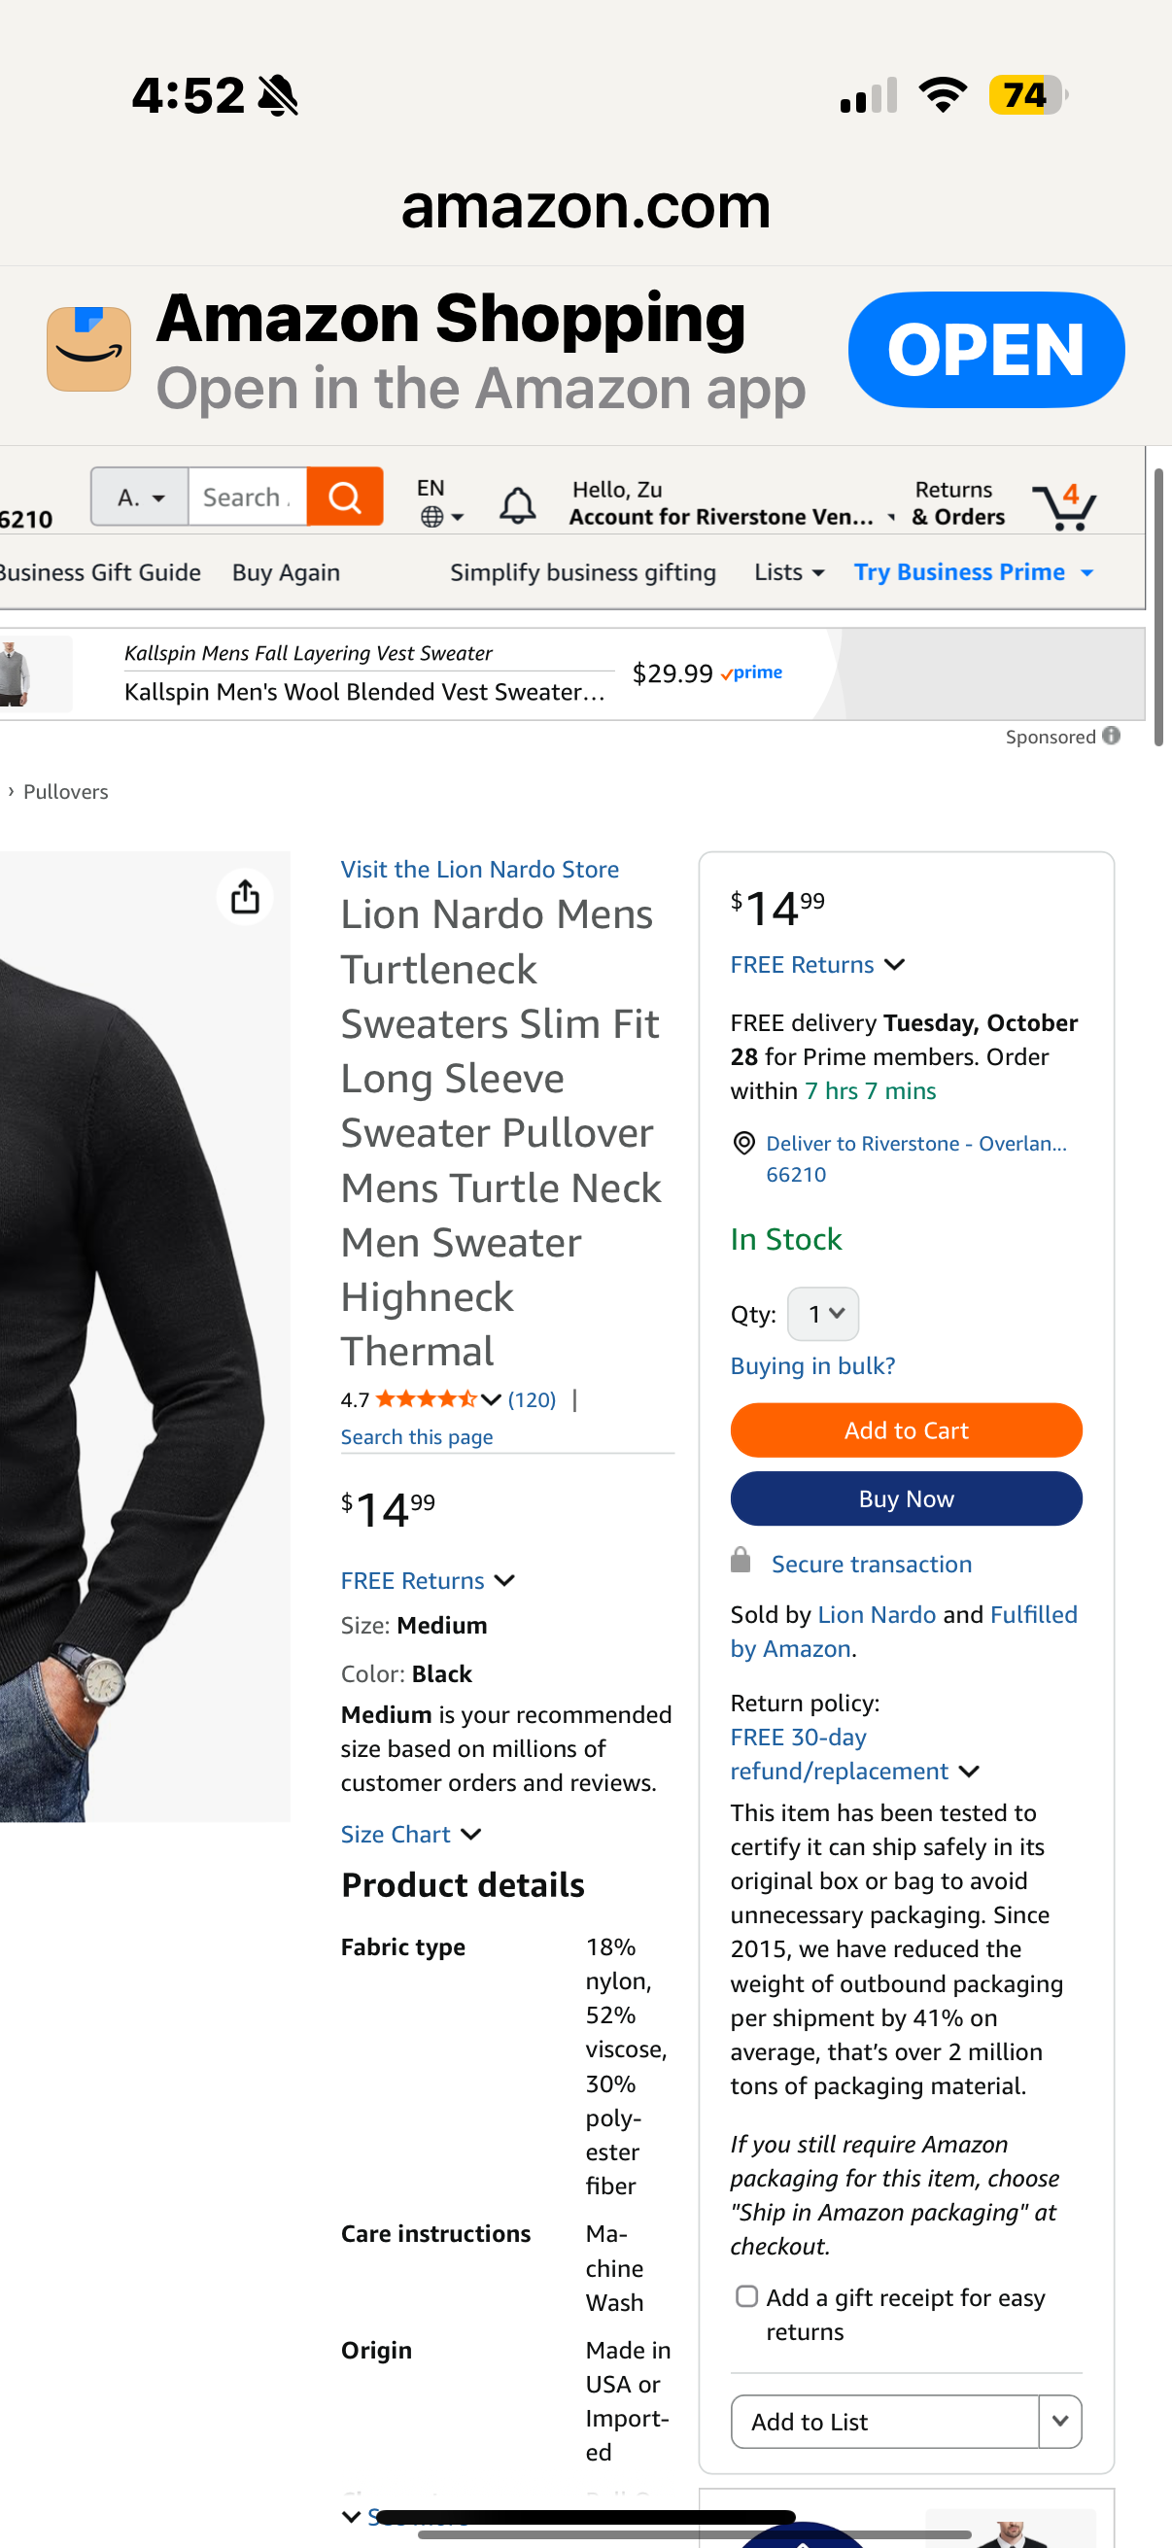Click the star rating next to 4.7
The width and height of the screenshot is (1172, 2548).
click(x=428, y=1398)
